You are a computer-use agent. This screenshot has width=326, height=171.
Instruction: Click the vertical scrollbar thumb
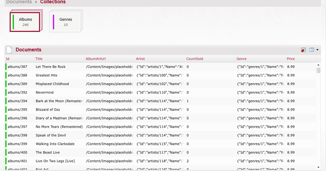(318, 70)
